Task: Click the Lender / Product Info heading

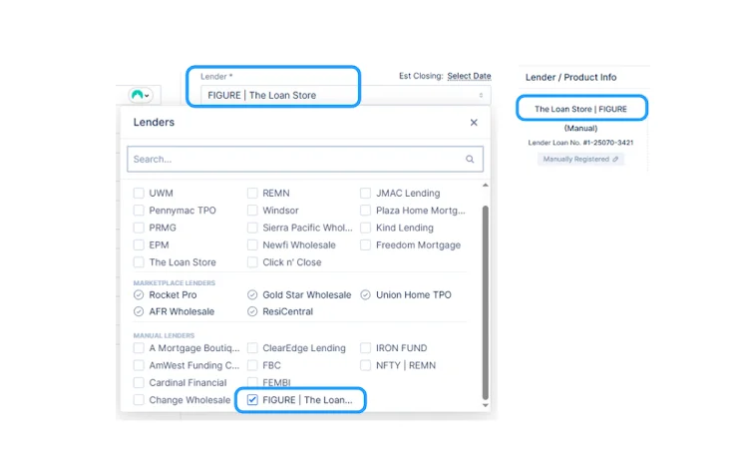Action: [x=570, y=77]
